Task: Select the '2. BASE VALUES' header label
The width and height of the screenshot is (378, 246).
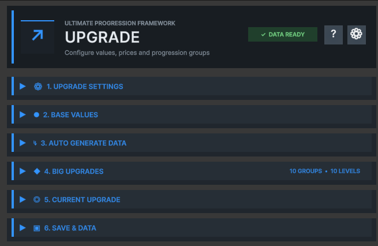Action: 70,115
